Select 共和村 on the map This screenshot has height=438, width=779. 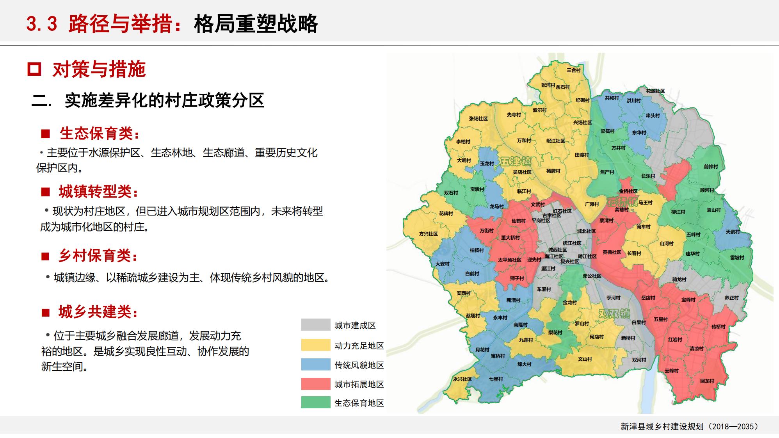[x=612, y=98]
